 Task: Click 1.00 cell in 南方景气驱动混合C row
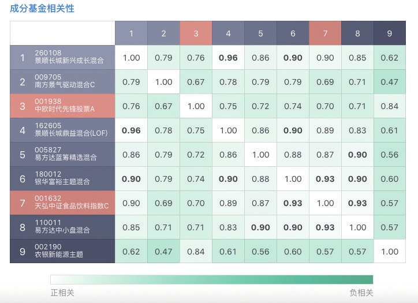[164, 82]
